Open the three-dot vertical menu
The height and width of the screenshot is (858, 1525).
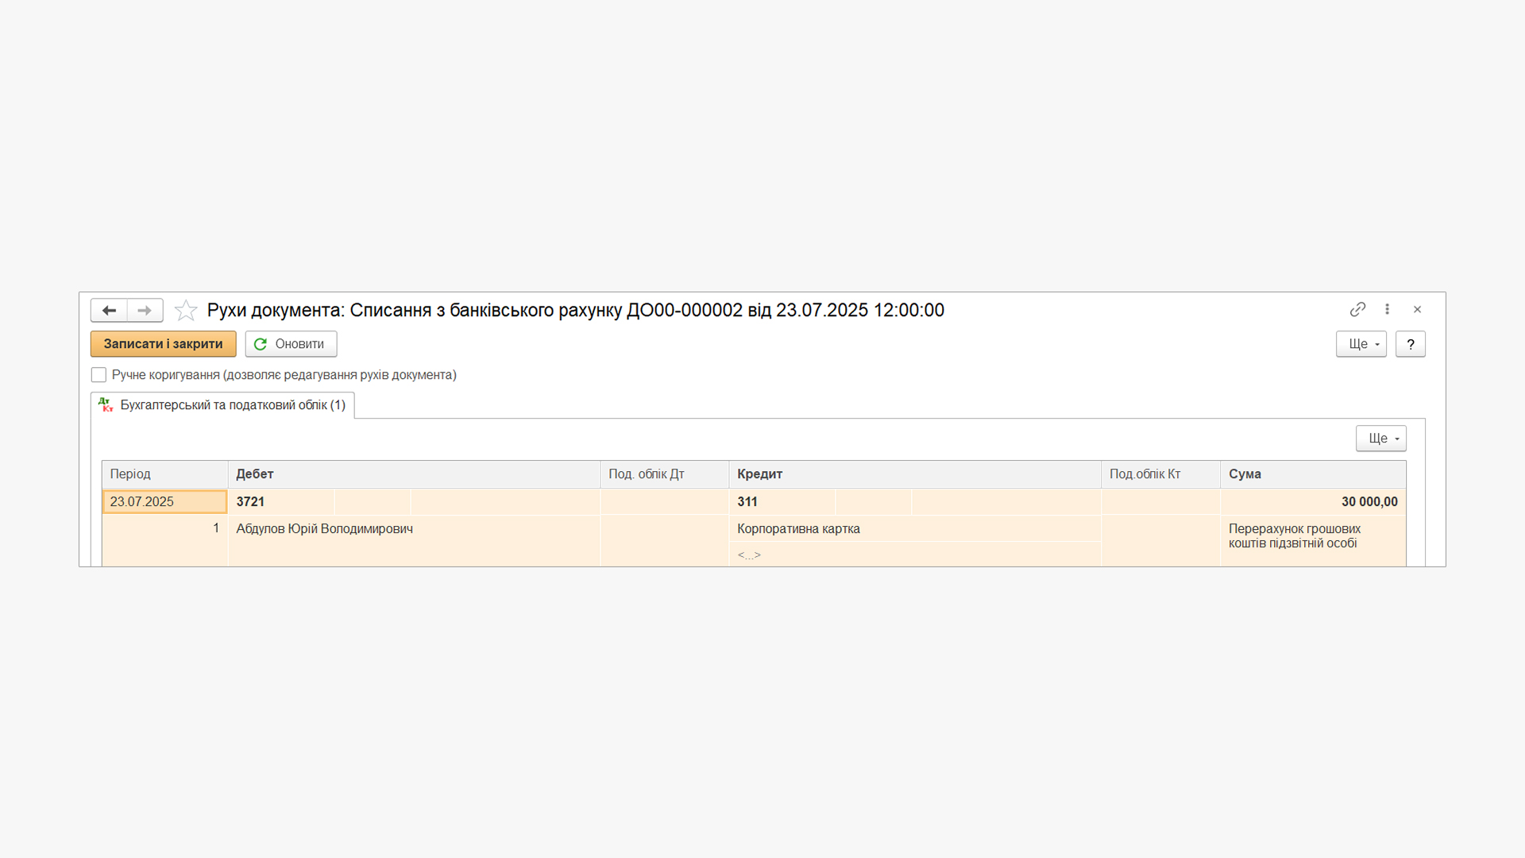pos(1387,309)
